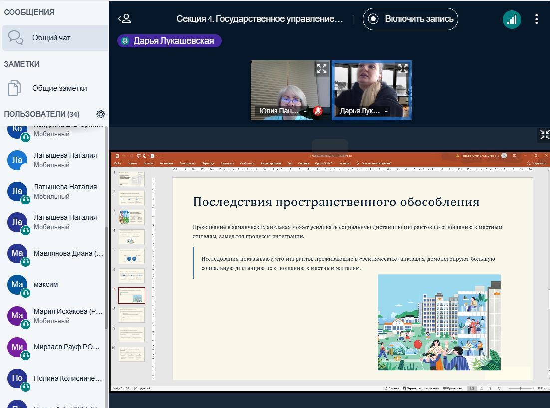This screenshot has height=408, width=550.
Task: Open Общие заметки shared notes
Action: pyautogui.click(x=54, y=88)
